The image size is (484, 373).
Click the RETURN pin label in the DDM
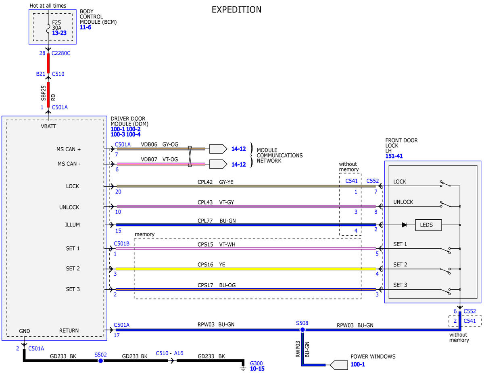pyautogui.click(x=69, y=331)
